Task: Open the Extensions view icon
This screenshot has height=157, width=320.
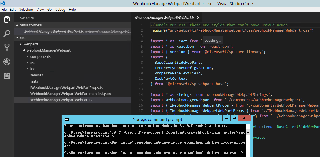Action: (x=7, y=76)
